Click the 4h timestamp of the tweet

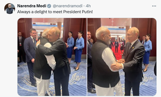tap(88, 6)
